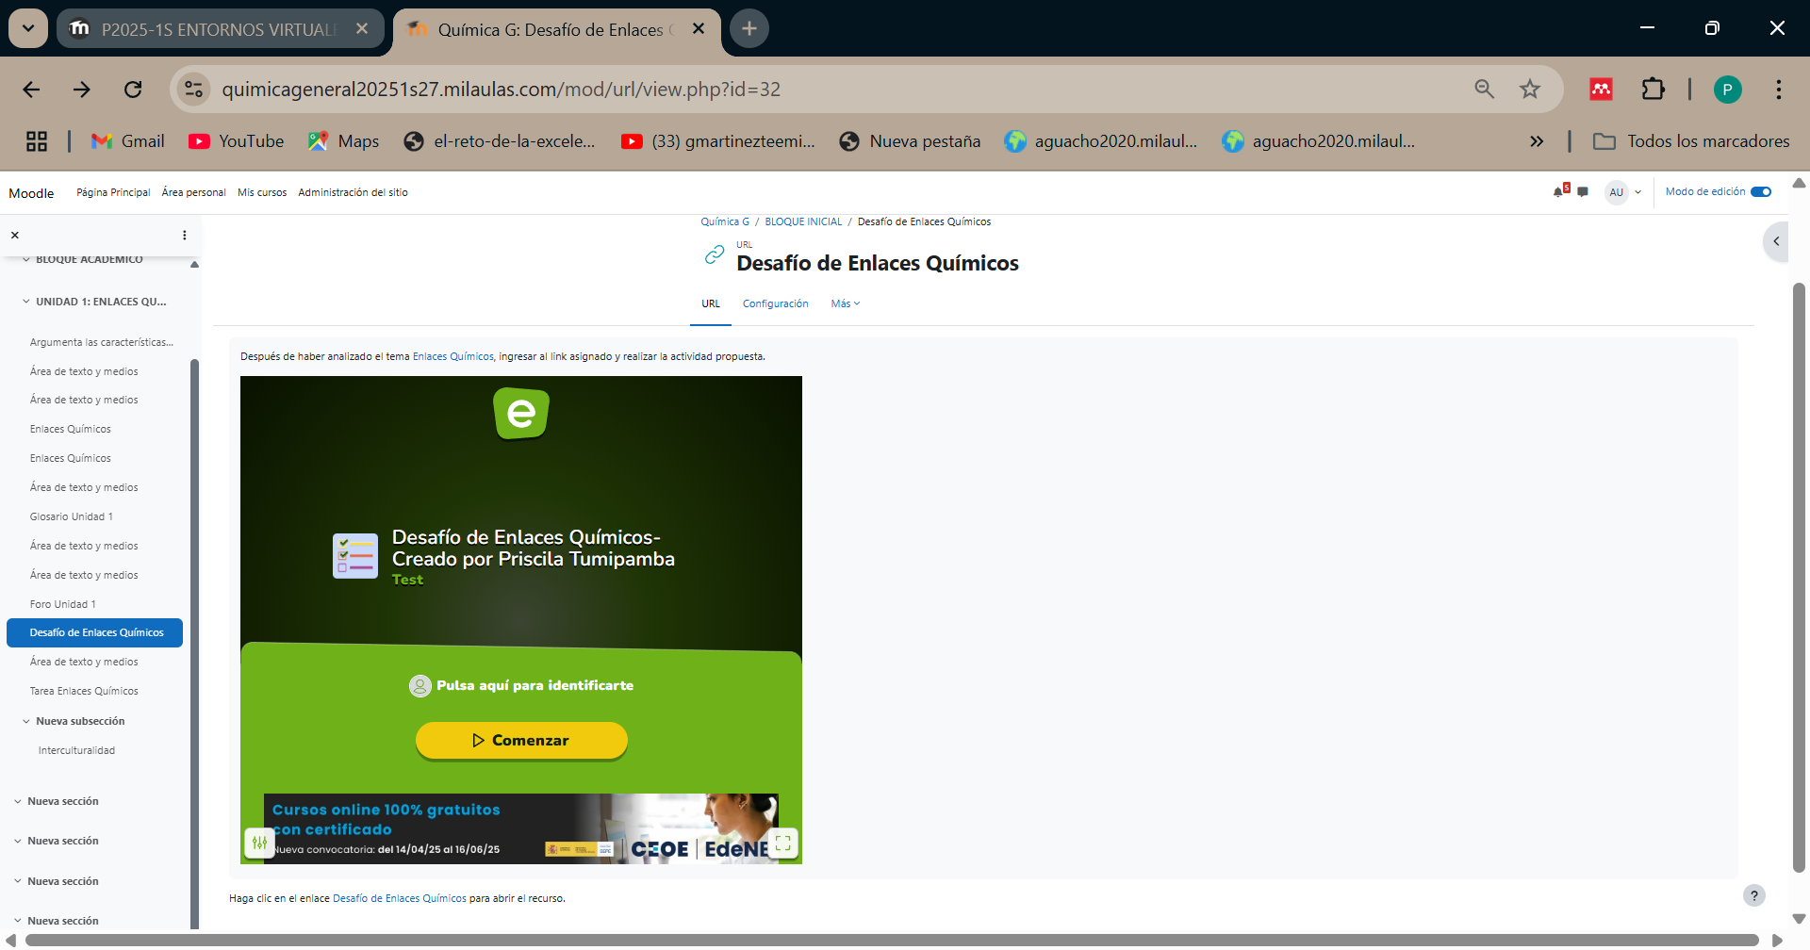Open the Chrome three-dot menu
Screen dimensions: 1810x950
pyautogui.click(x=1778, y=90)
